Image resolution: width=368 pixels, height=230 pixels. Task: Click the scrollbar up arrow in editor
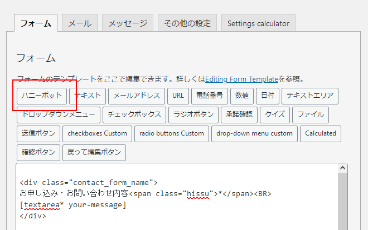coord(342,168)
